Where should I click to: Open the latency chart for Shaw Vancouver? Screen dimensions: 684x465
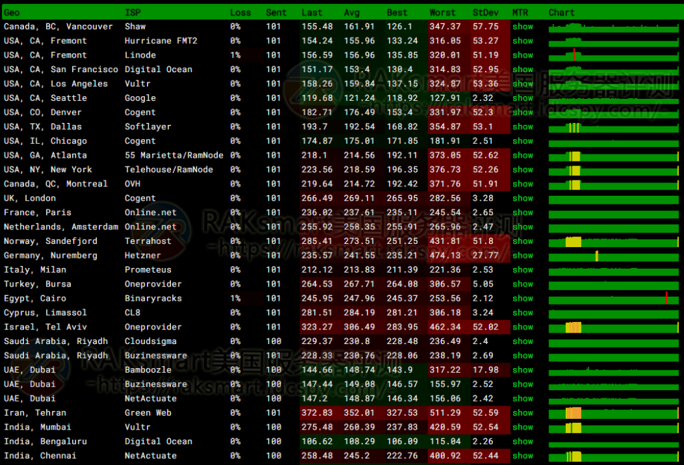click(613, 27)
